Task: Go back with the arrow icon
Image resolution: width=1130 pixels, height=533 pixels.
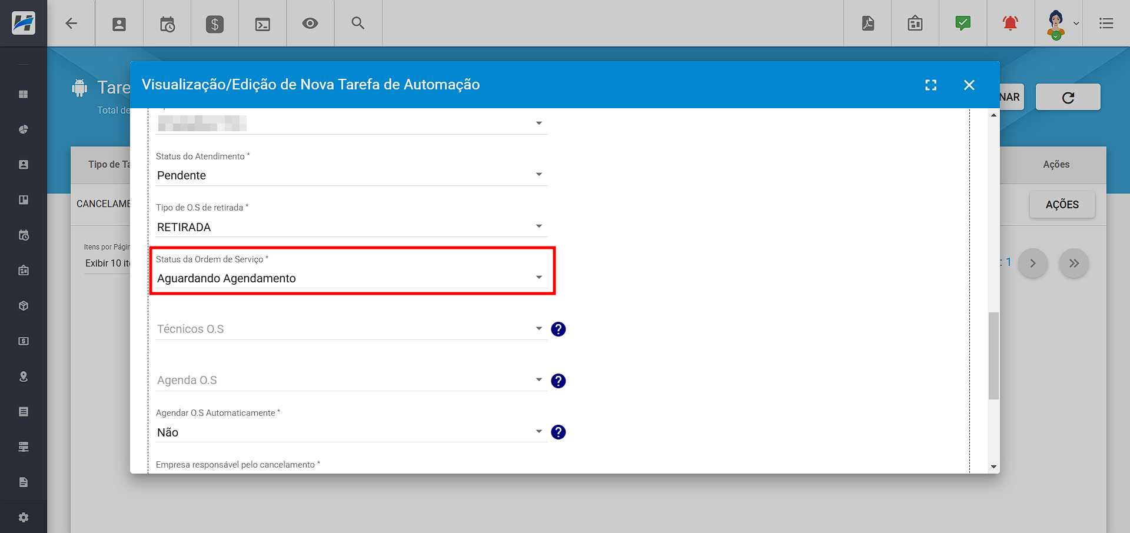Action: coord(71,24)
